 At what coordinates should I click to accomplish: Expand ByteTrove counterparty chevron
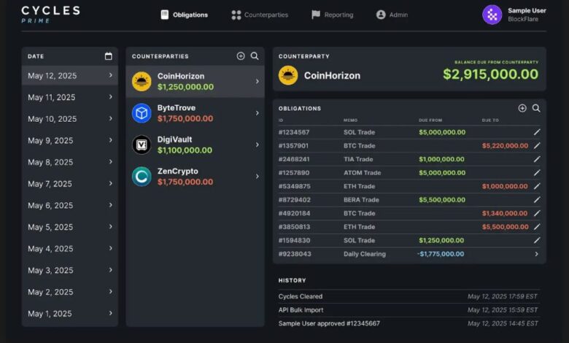pyautogui.click(x=257, y=113)
